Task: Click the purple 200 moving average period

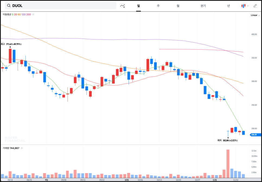Action: coord(28,14)
